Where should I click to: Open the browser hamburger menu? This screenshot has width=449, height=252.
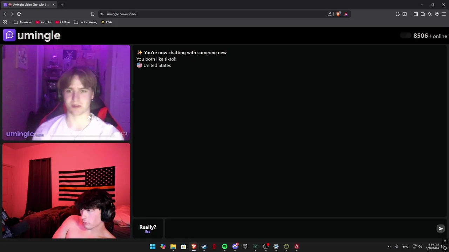point(444,14)
